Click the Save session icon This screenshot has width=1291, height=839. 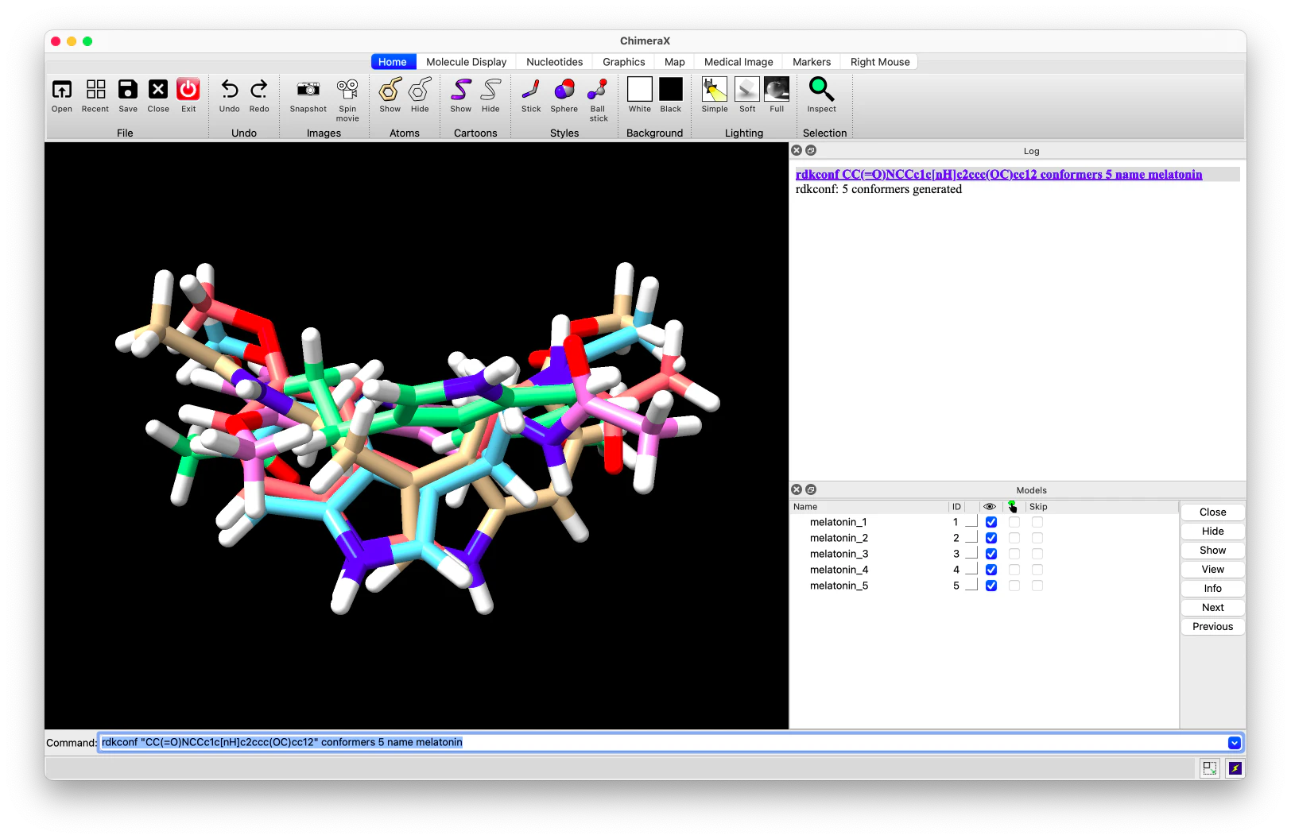click(128, 90)
